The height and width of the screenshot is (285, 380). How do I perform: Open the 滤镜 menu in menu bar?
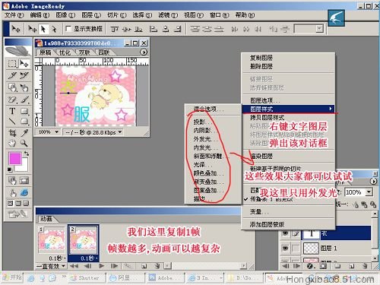[168, 15]
